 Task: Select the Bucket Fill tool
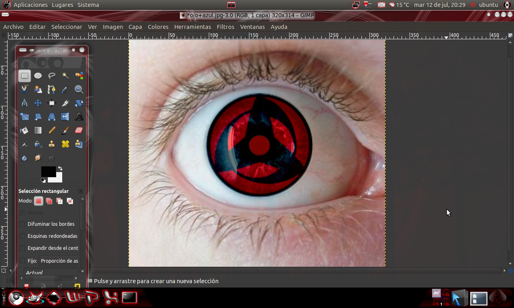pos(24,130)
